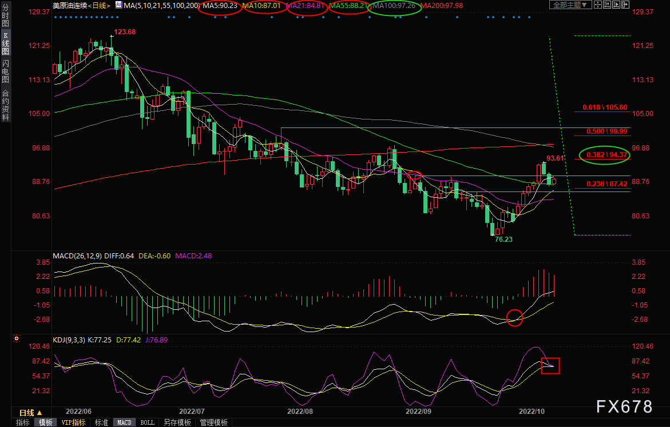This screenshot has height=427, width=670.
Task: Choose the BOLL template tab
Action: [148, 422]
